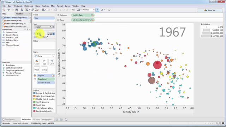The height and width of the screenshot is (127, 226).
Task: Click the New Data Source icon
Action: [x=22, y=10]
